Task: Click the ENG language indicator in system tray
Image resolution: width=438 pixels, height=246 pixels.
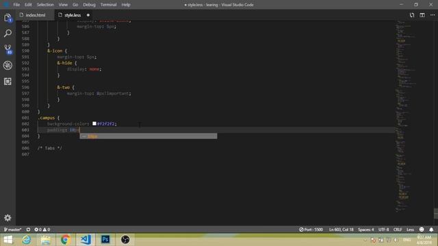Action: pyautogui.click(x=407, y=240)
